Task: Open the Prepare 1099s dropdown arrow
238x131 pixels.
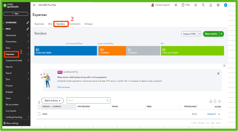Action: click(200, 34)
